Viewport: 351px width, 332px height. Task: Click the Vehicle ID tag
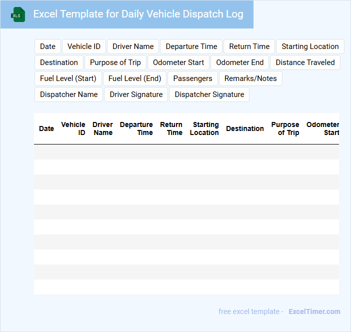coord(84,46)
